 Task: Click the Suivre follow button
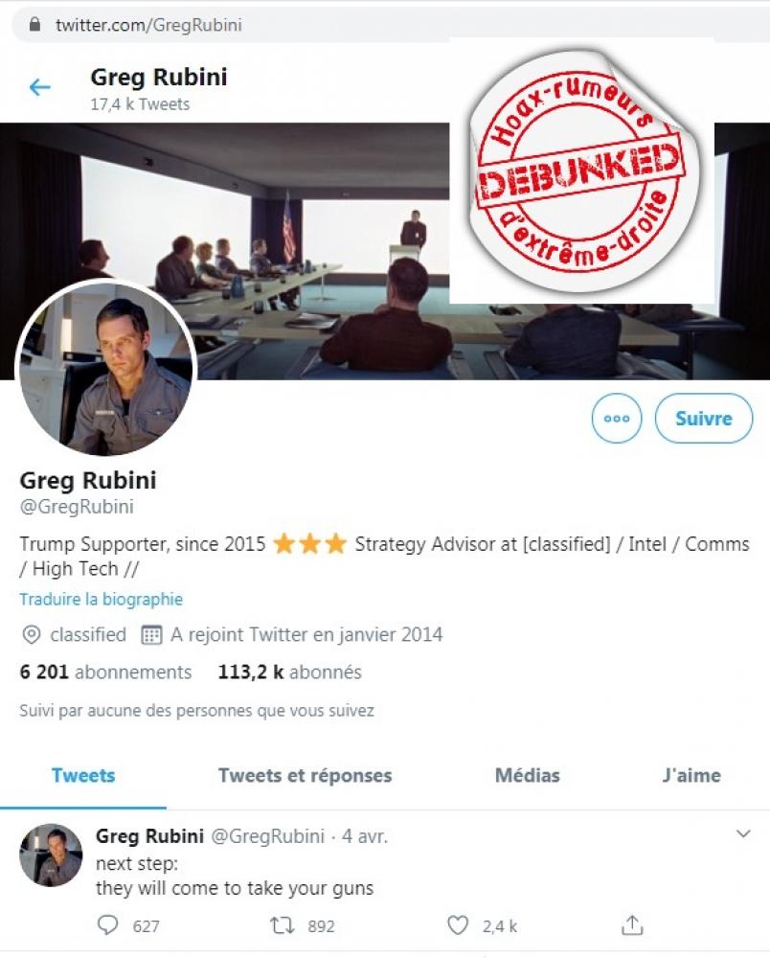click(x=704, y=419)
